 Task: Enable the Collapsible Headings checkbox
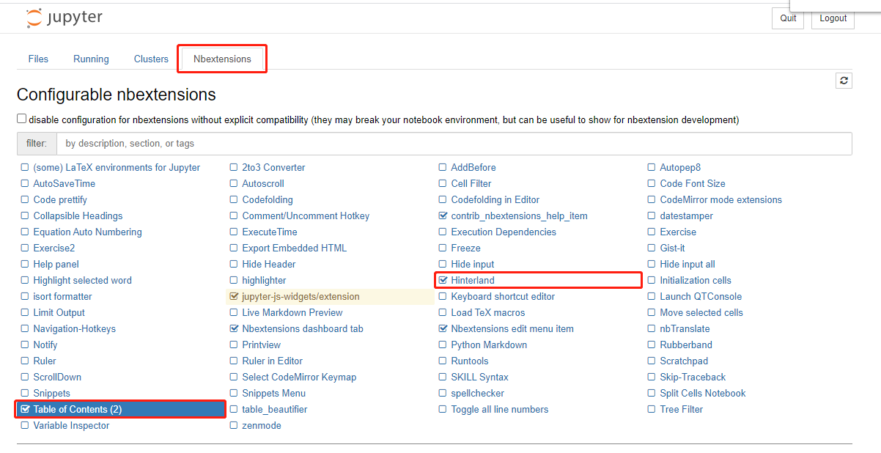[25, 216]
